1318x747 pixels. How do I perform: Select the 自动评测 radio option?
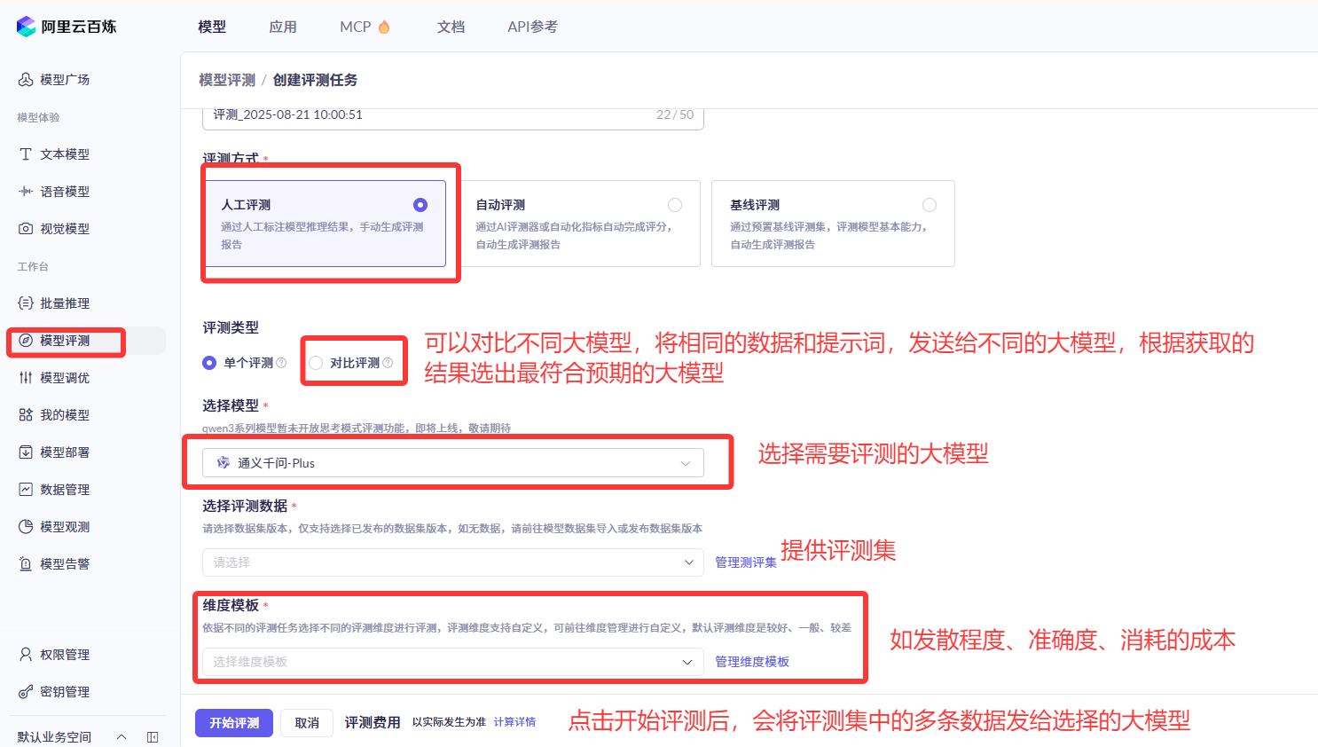(675, 205)
